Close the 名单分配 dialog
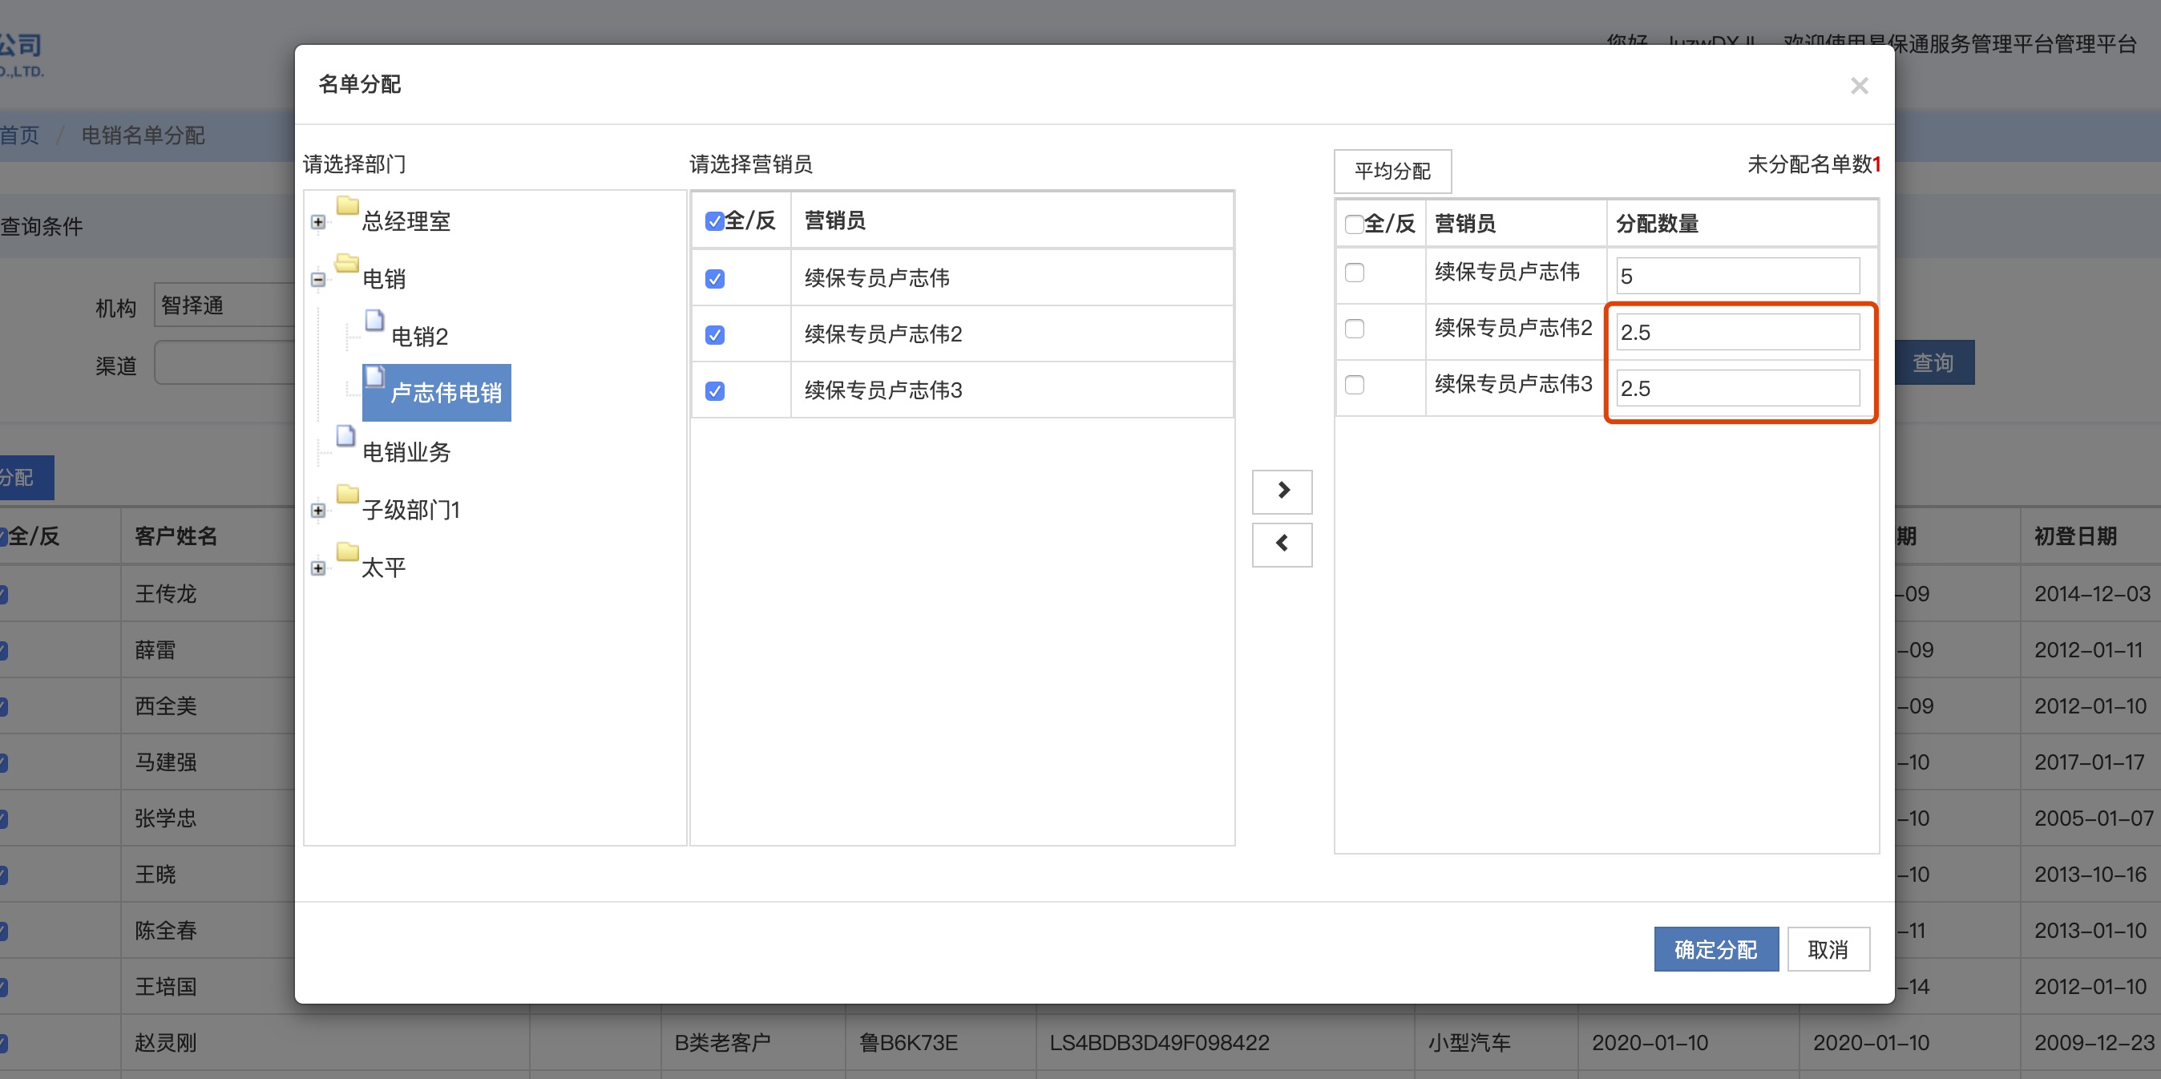The height and width of the screenshot is (1079, 2161). tap(1859, 86)
